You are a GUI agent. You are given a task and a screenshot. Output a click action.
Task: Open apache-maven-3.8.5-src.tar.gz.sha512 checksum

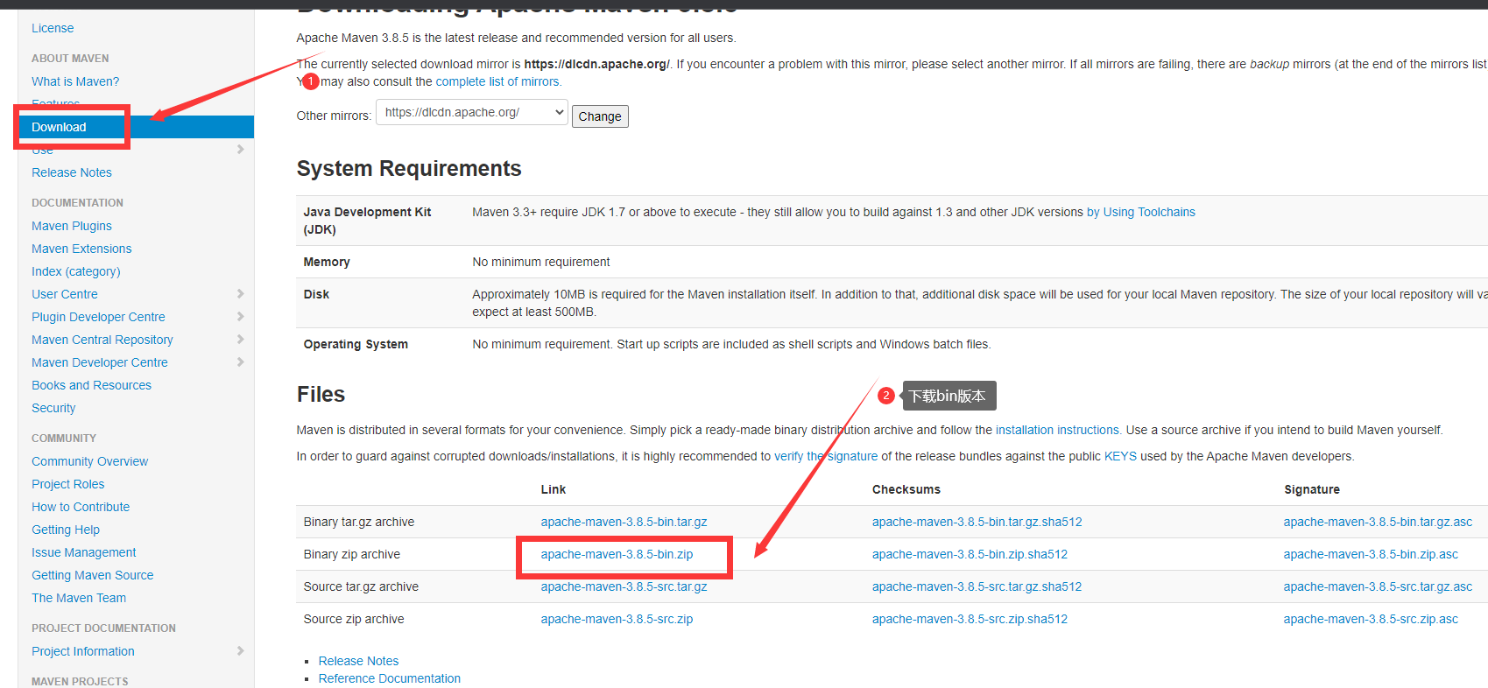(977, 586)
